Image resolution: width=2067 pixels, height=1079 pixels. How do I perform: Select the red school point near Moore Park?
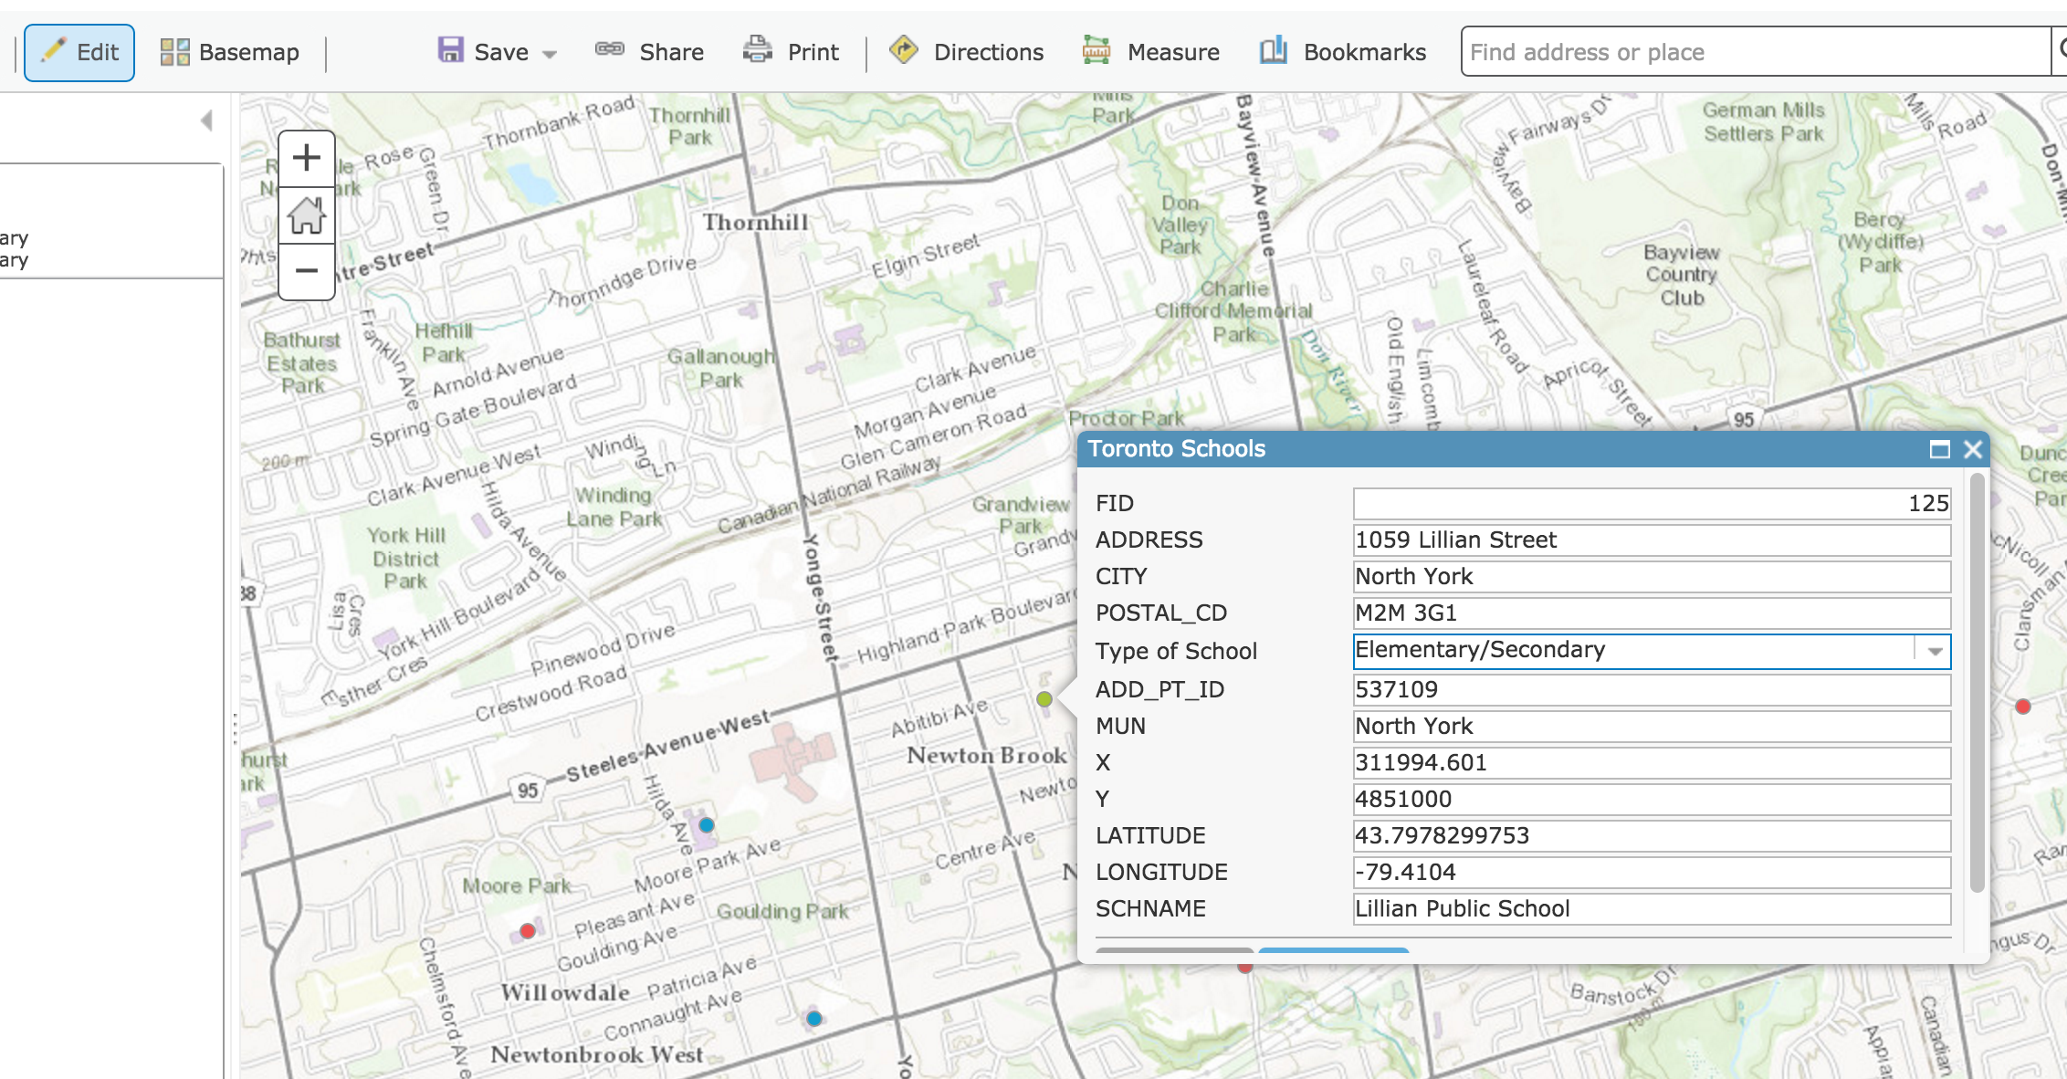pos(528,931)
